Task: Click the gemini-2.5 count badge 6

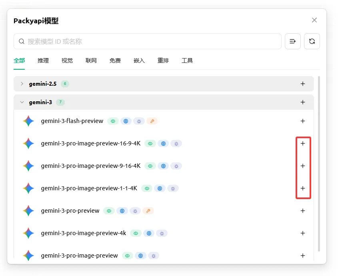Action: click(65, 84)
